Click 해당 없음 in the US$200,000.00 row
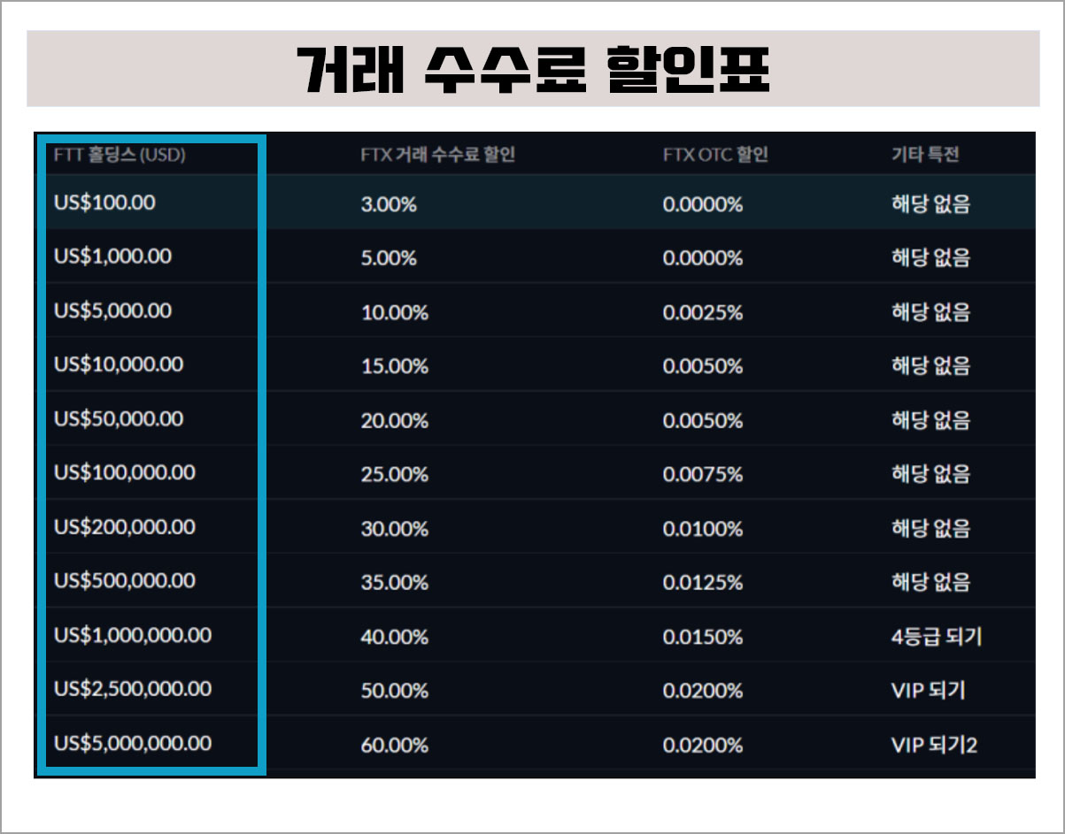The height and width of the screenshot is (834, 1065). click(x=930, y=529)
